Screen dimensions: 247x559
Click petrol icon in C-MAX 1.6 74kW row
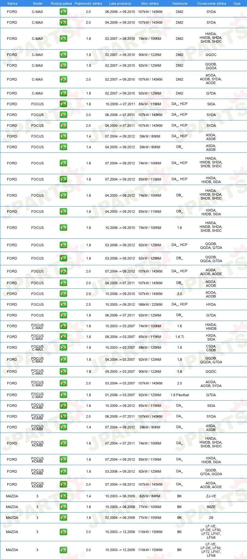tap(63, 39)
